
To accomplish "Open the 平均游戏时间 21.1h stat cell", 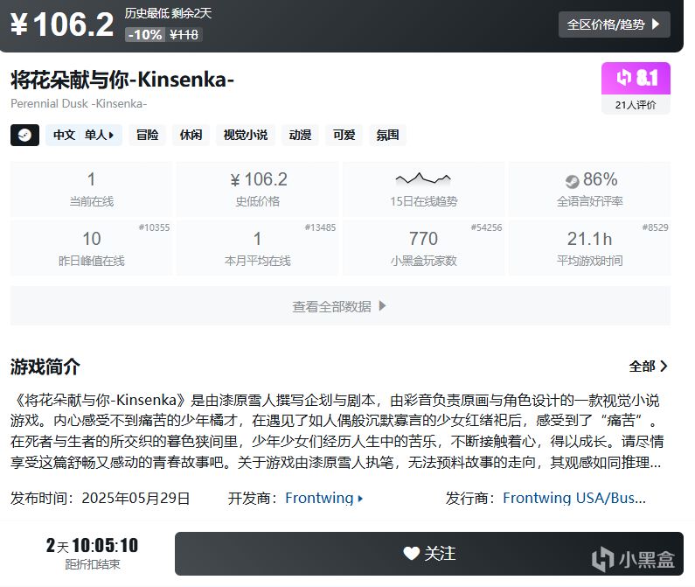I will [589, 248].
